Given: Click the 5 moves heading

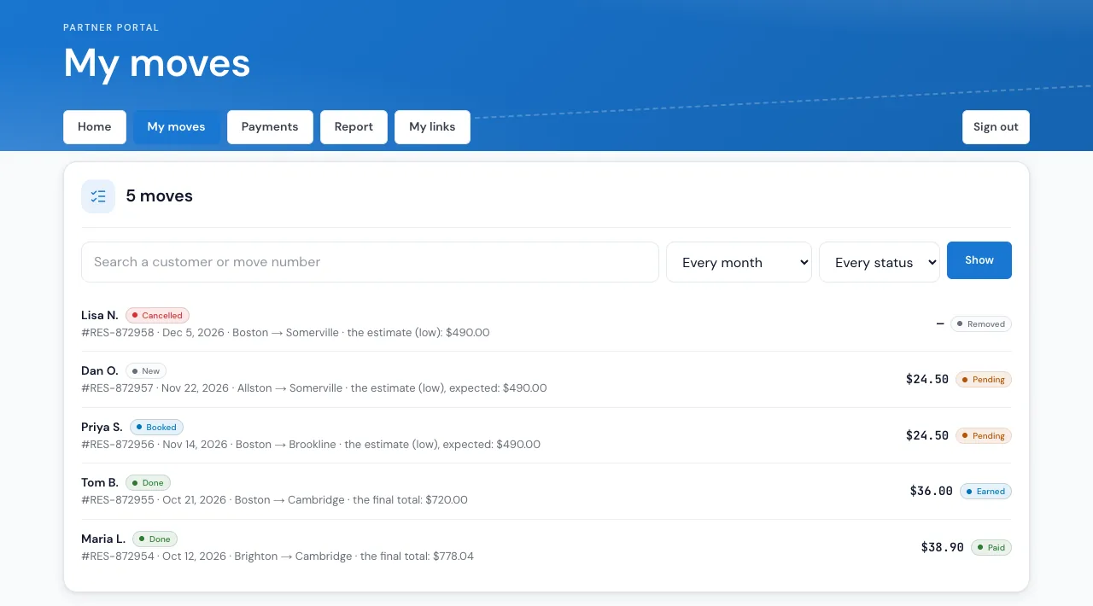Looking at the screenshot, I should click(x=160, y=196).
